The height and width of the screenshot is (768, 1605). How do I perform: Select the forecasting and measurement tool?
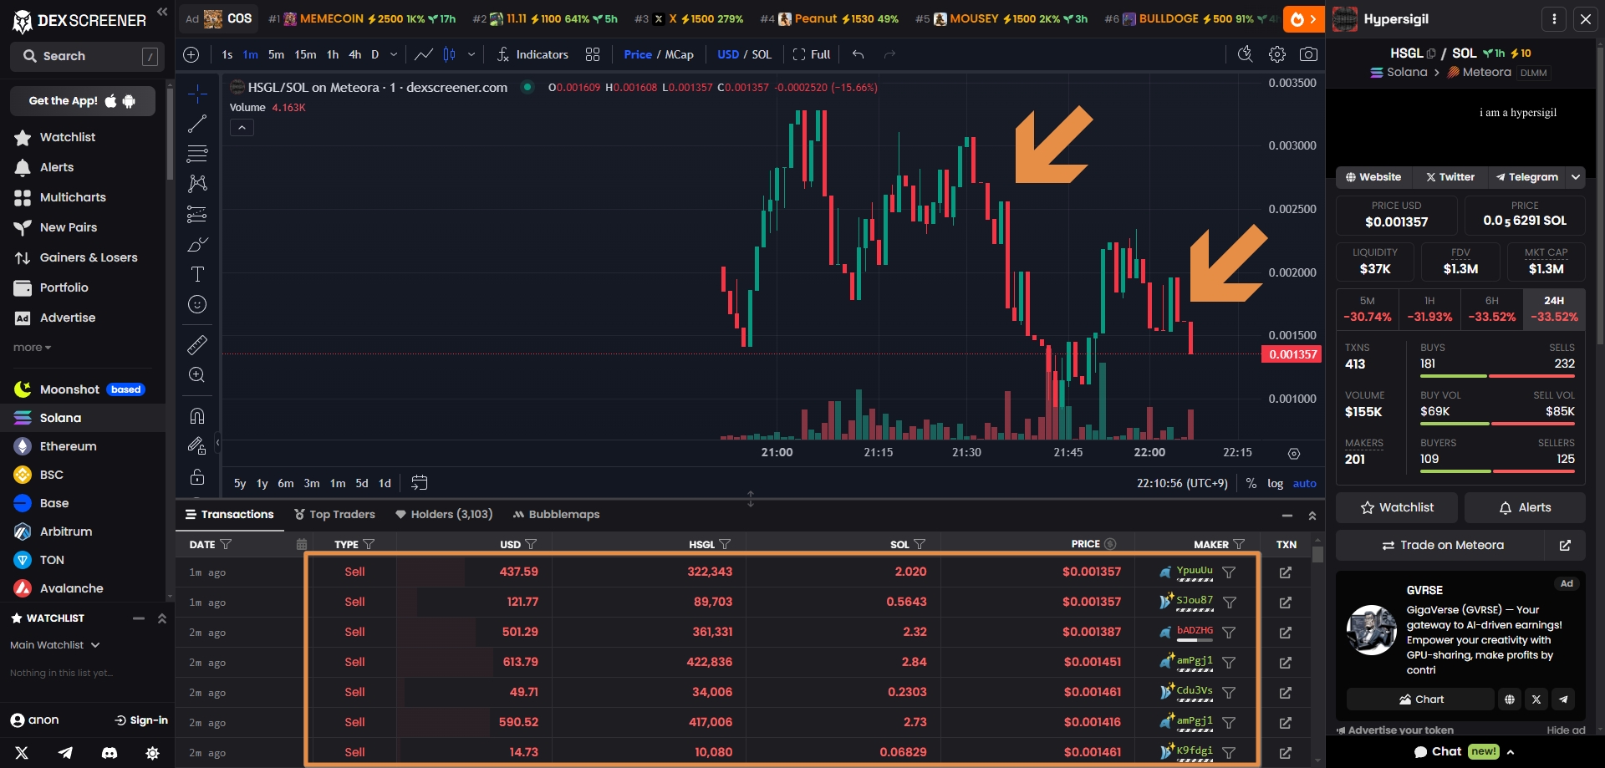(197, 214)
